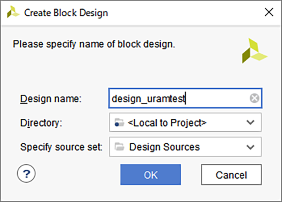Open help using the question mark button
This screenshot has height=202, width=282.
click(x=26, y=173)
